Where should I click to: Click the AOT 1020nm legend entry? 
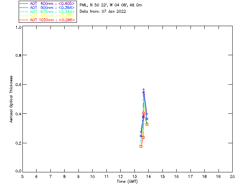[x=47, y=20]
